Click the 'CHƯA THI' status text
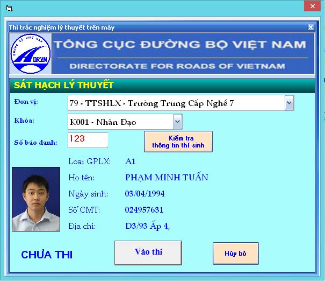This screenshot has height=281, width=325. tap(47, 255)
